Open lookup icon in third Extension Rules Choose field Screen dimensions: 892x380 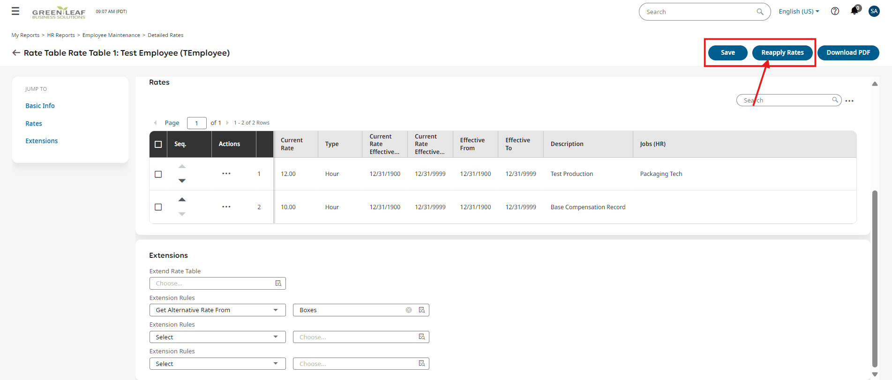(x=421, y=364)
